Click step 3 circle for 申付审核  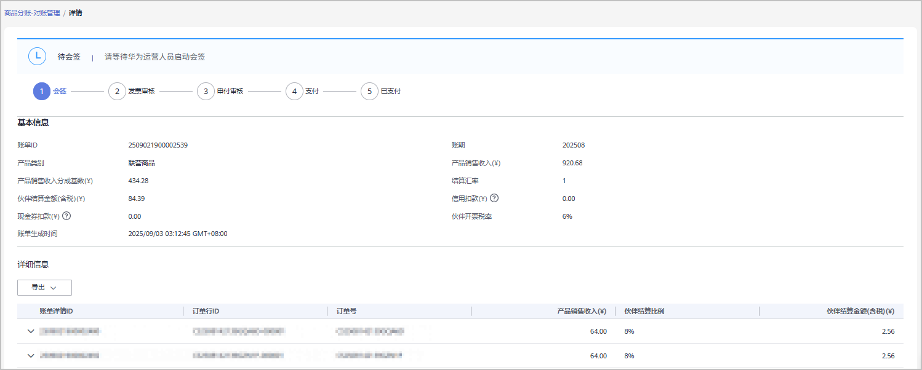(x=206, y=92)
